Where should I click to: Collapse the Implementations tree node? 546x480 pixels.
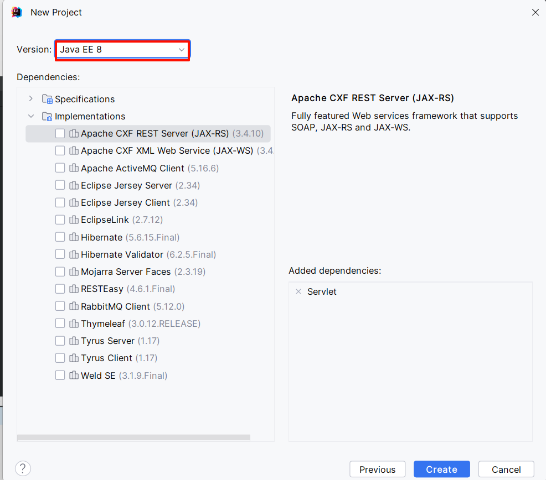tap(31, 116)
